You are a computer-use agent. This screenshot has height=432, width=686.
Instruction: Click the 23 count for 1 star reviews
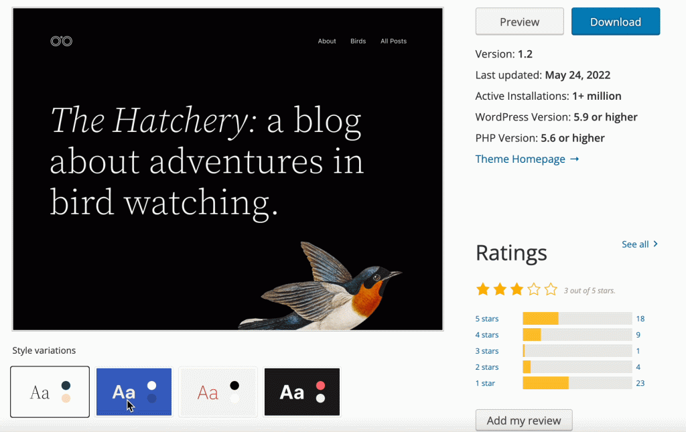coord(641,383)
